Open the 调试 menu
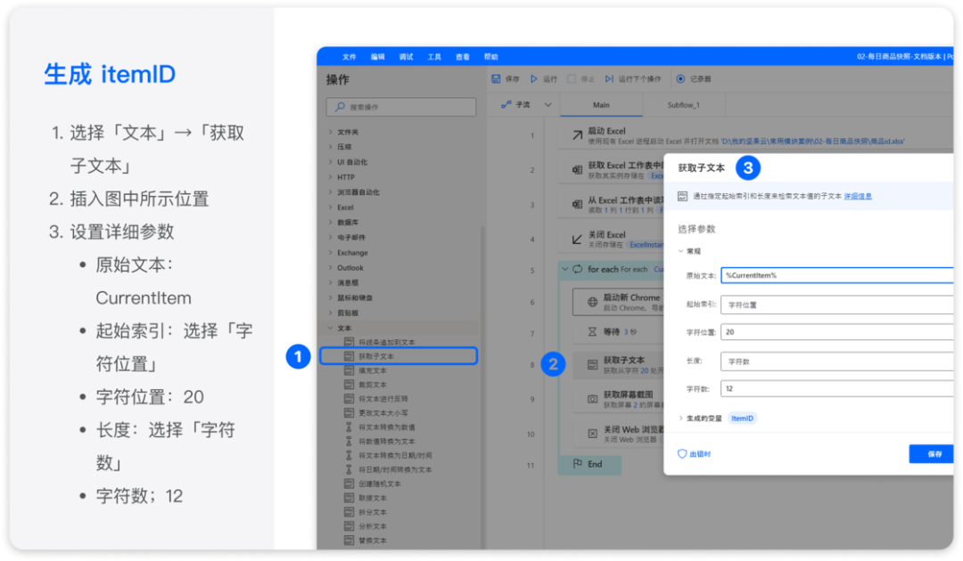Viewport: 963px width, 561px height. [x=406, y=56]
